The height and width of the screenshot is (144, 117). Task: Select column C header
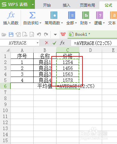pos(68,50)
